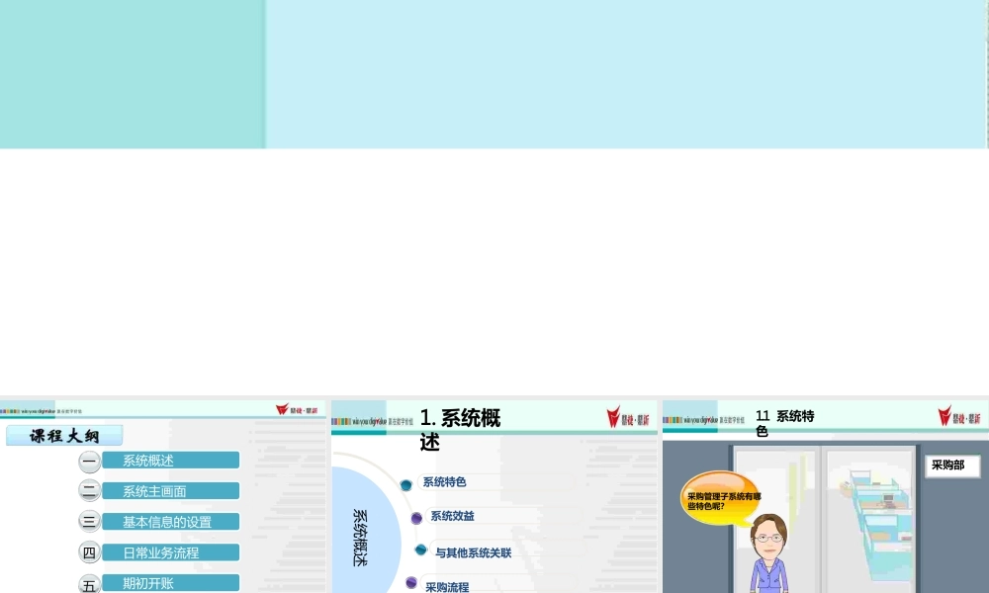Click the 二 number circle

click(x=90, y=491)
